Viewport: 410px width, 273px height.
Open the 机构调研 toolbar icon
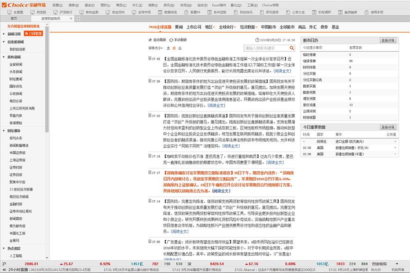pyautogui.click(x=314, y=12)
